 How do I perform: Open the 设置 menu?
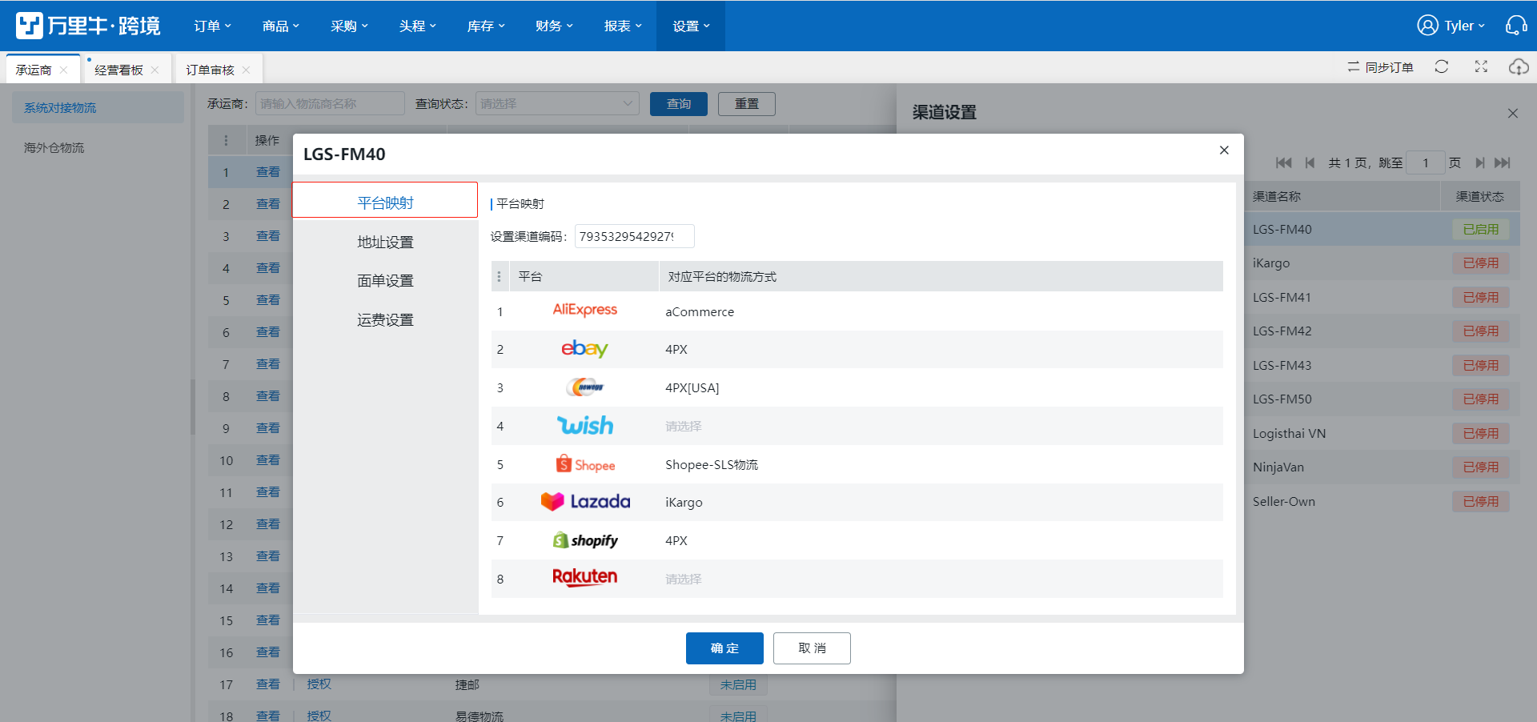click(x=691, y=26)
